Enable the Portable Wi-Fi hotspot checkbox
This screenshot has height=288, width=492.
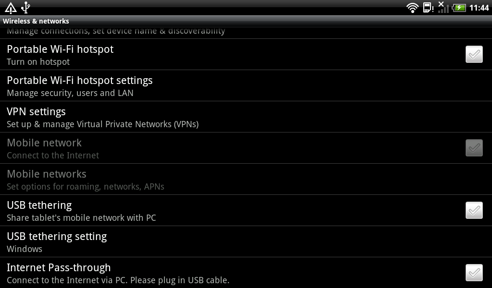[474, 54]
